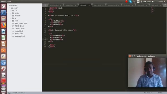Expand the fonts folder
The image size is (167, 94).
[11, 13]
